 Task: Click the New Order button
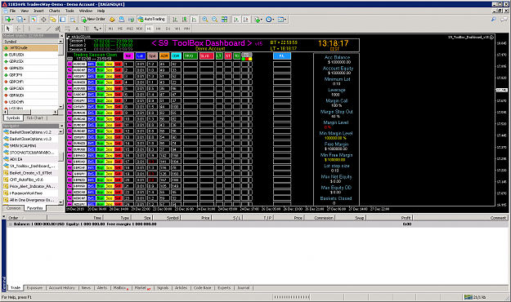[x=93, y=20]
